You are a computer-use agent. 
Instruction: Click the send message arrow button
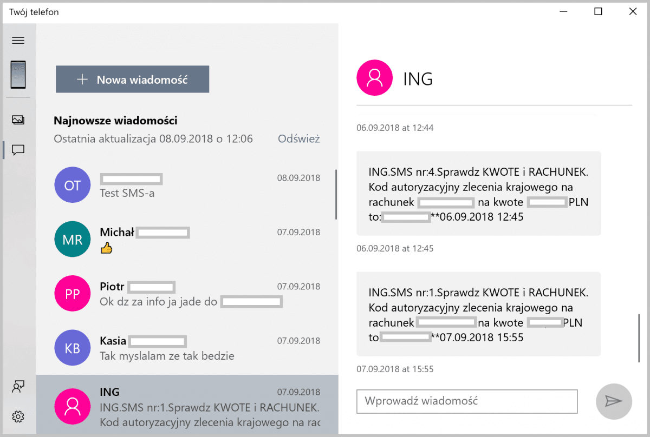tap(614, 401)
